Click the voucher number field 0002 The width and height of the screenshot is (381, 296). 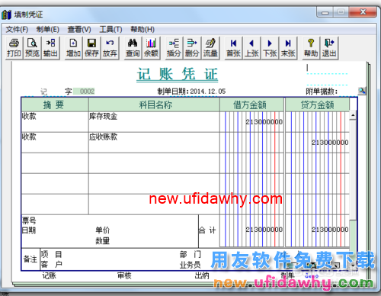click(x=85, y=91)
